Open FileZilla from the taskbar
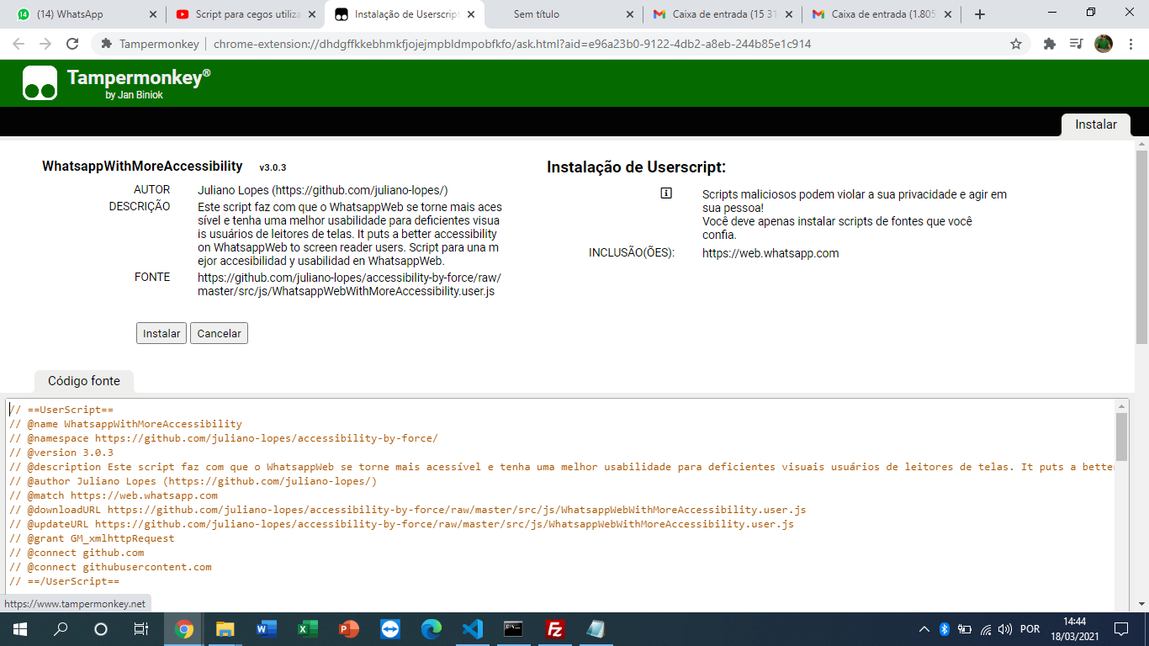 coord(554,628)
